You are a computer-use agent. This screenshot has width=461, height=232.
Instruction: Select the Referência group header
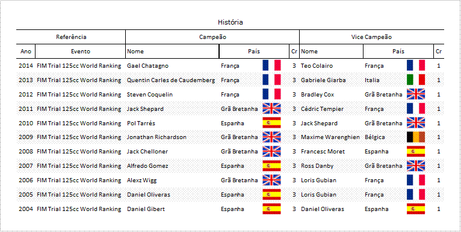(71, 37)
